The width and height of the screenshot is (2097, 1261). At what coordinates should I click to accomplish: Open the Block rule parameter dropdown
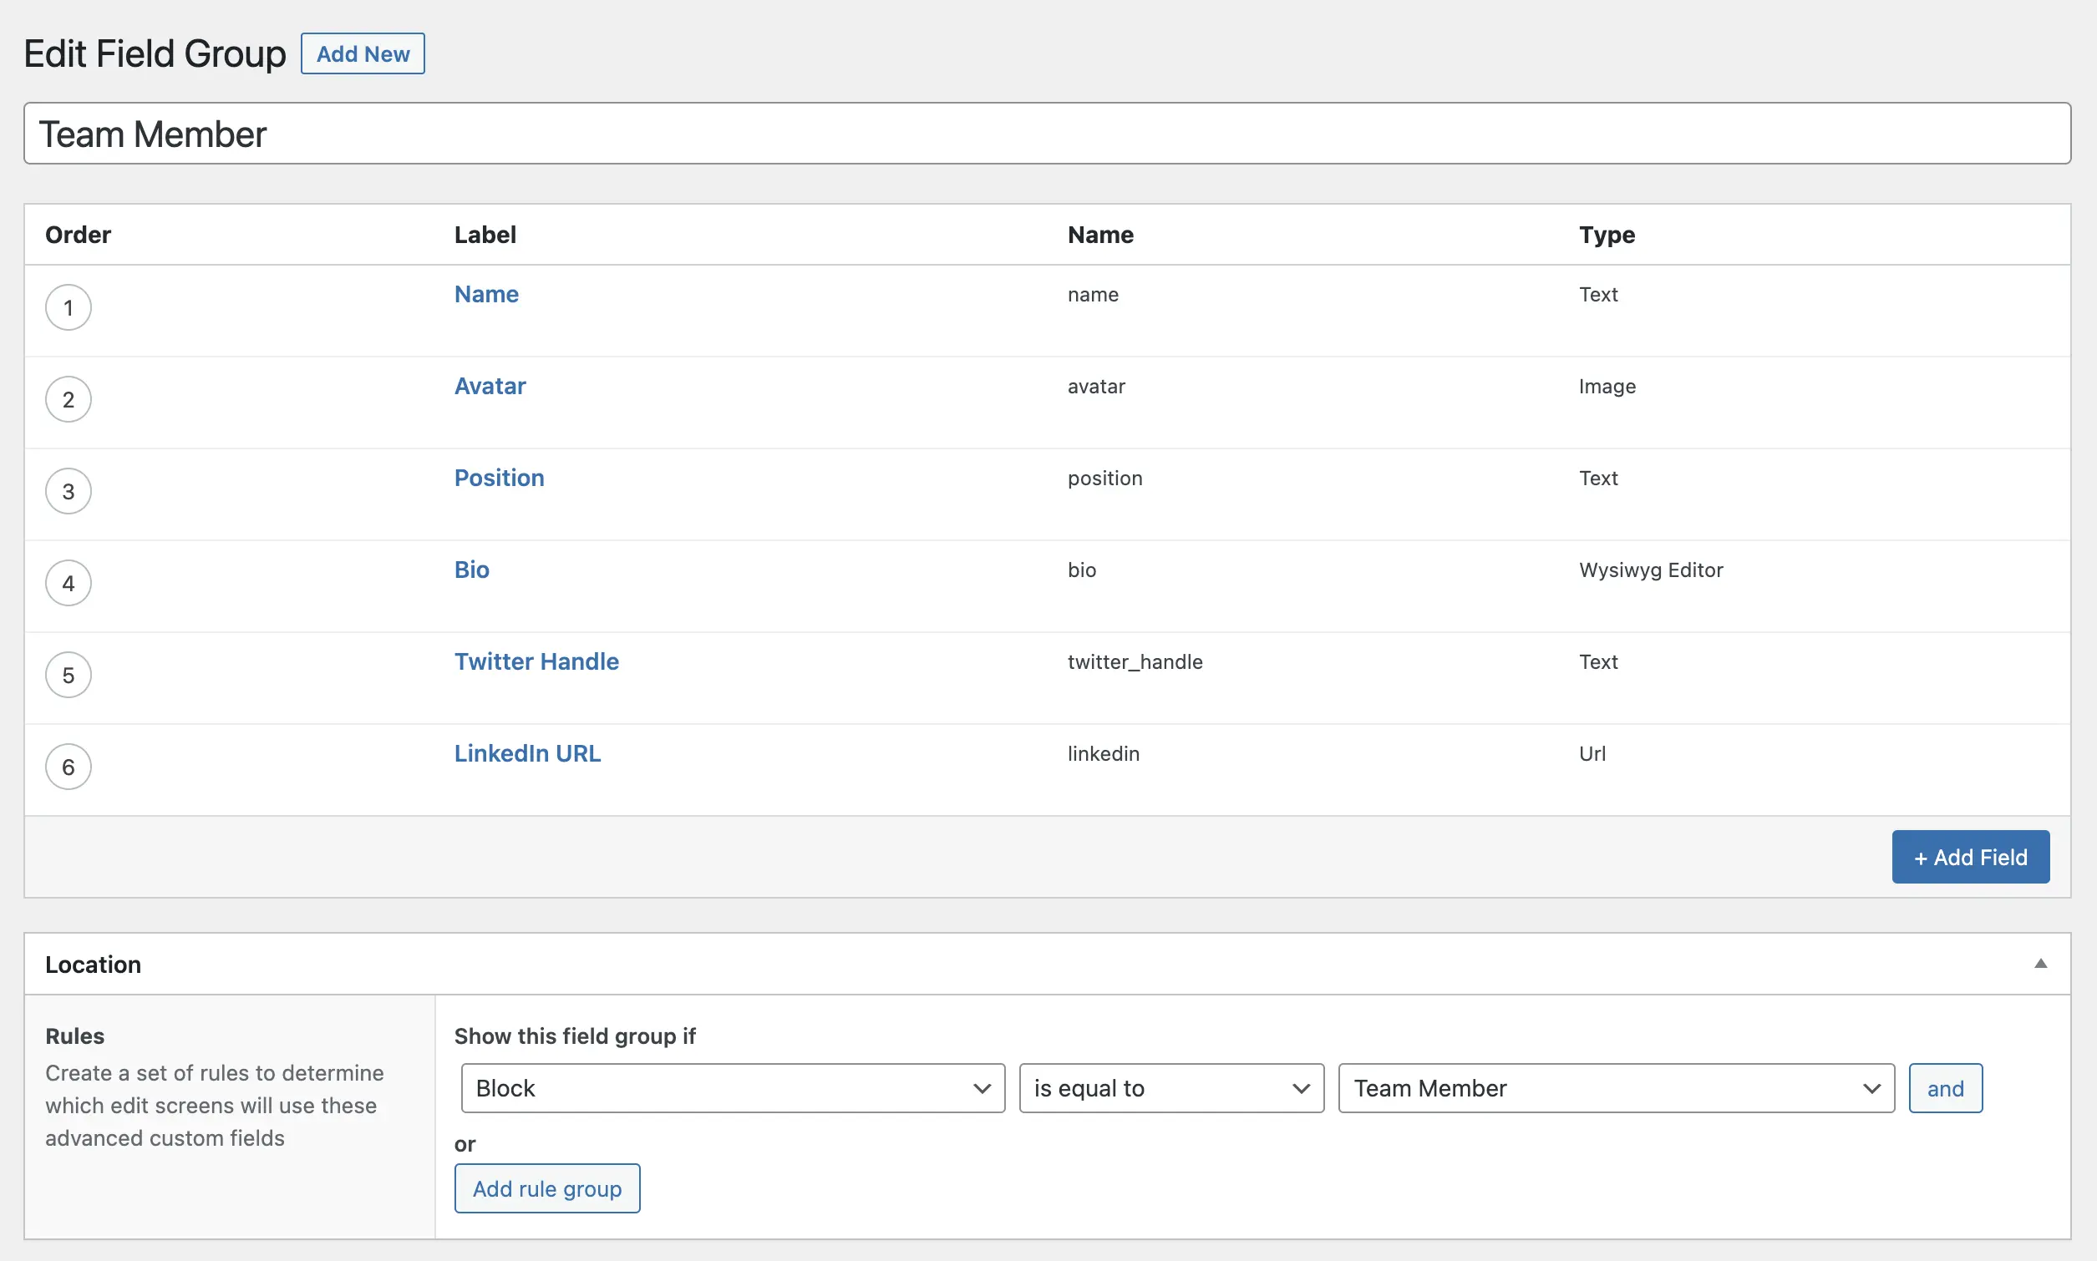(x=733, y=1087)
